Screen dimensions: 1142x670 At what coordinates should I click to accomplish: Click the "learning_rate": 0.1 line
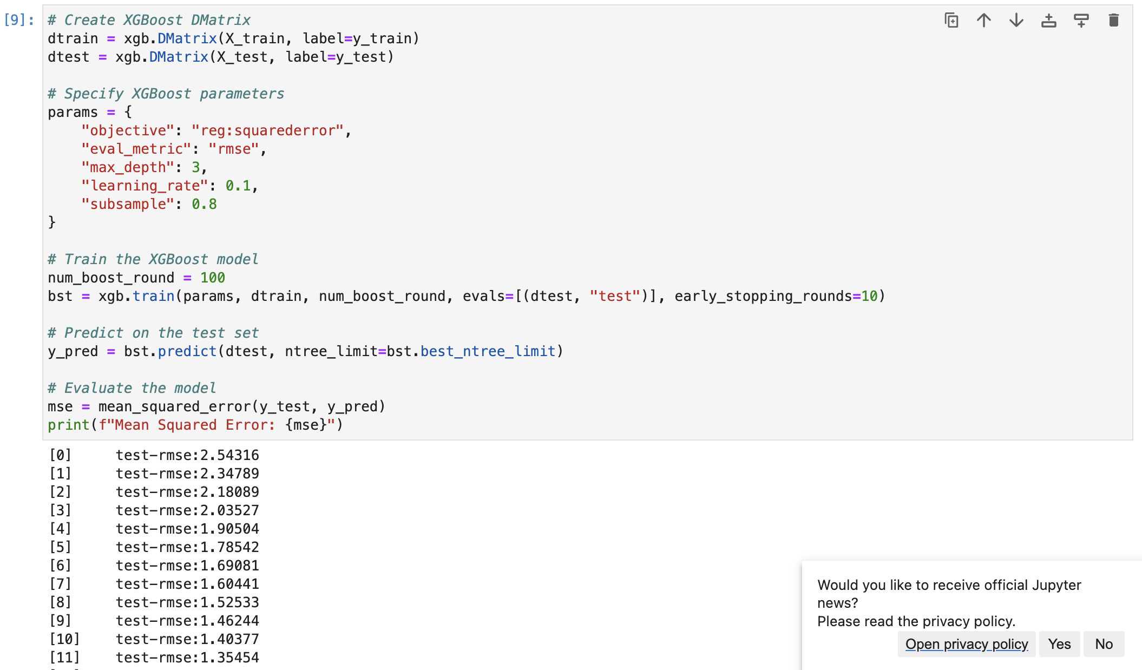click(x=170, y=186)
